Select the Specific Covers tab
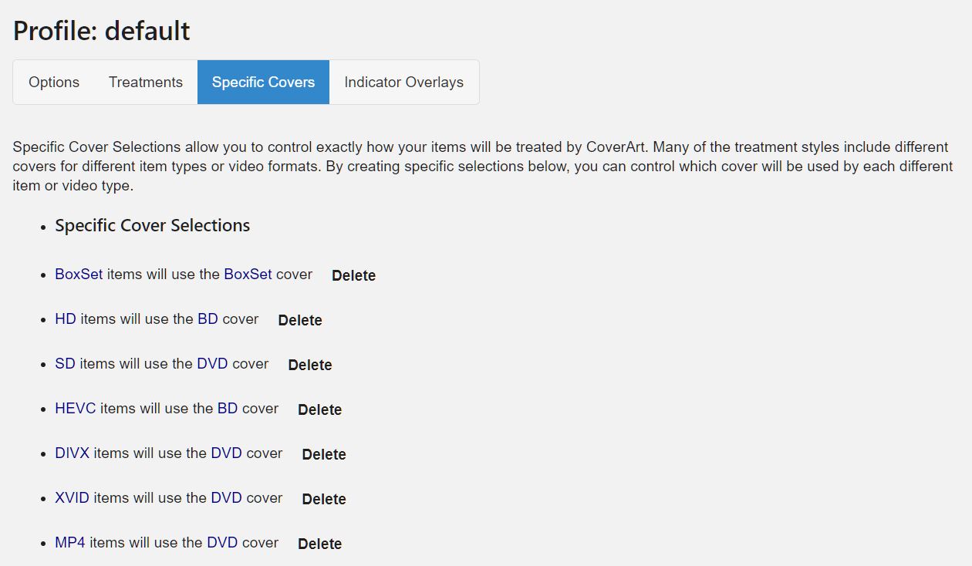The width and height of the screenshot is (972, 566). (263, 83)
